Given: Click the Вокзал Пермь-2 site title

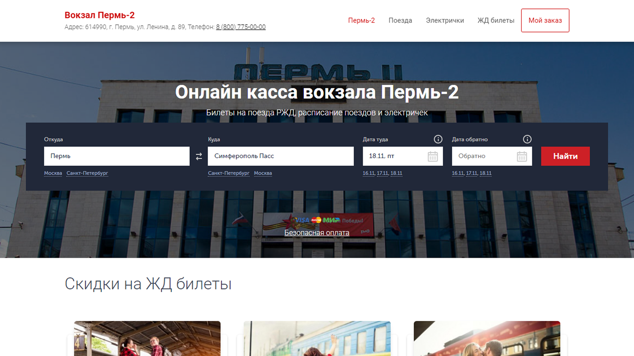Looking at the screenshot, I should point(99,15).
